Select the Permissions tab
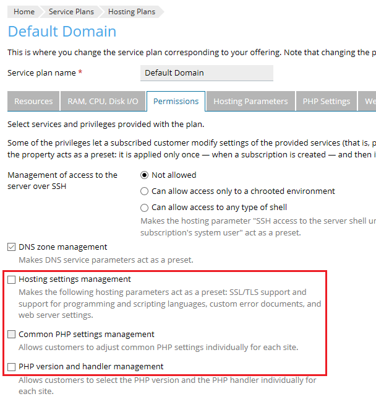 pyautogui.click(x=176, y=102)
